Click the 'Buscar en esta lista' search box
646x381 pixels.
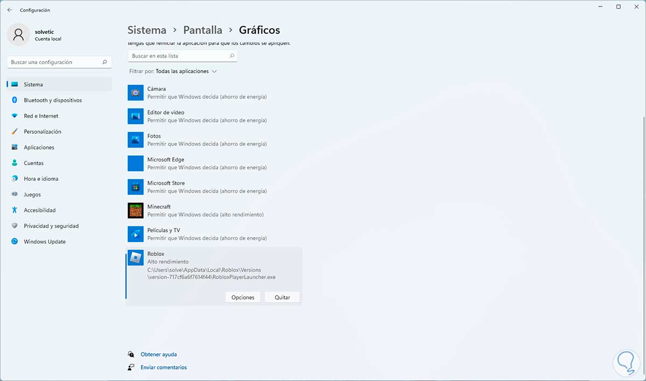tap(182, 56)
